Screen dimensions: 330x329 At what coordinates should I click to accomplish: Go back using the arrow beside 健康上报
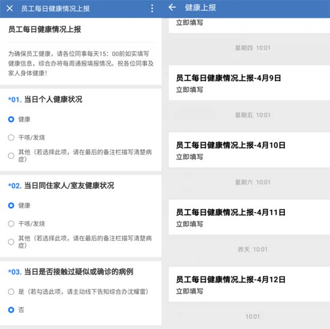(172, 7)
